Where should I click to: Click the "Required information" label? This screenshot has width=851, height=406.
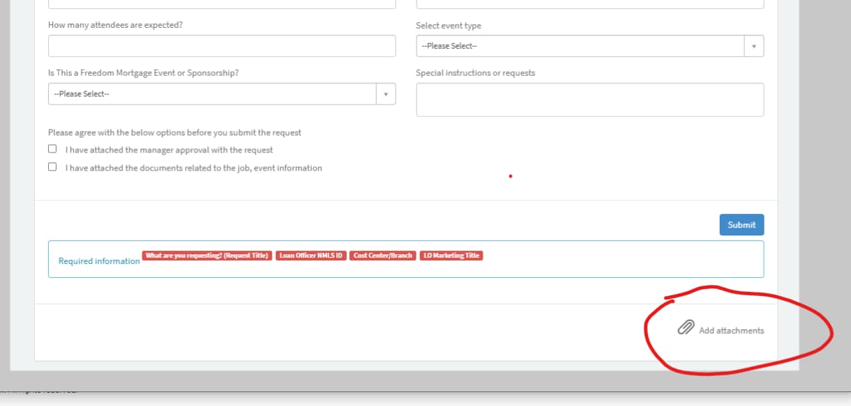[98, 261]
